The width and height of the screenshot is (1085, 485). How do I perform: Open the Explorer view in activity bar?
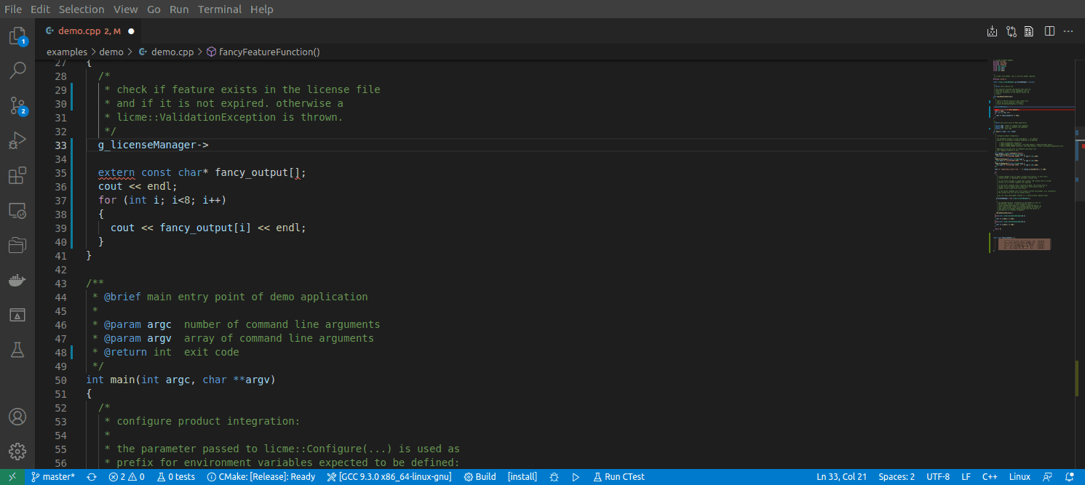(17, 36)
